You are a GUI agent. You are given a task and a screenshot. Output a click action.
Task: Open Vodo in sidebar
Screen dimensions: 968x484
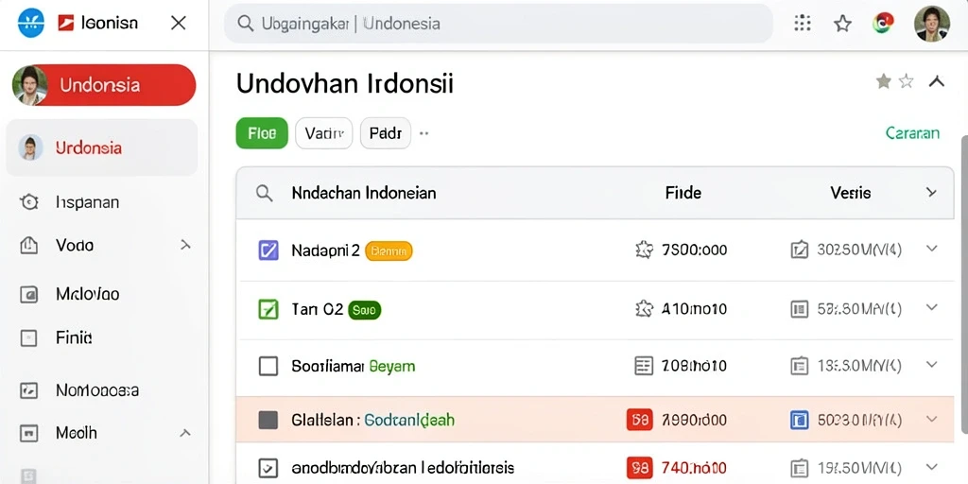coord(75,245)
